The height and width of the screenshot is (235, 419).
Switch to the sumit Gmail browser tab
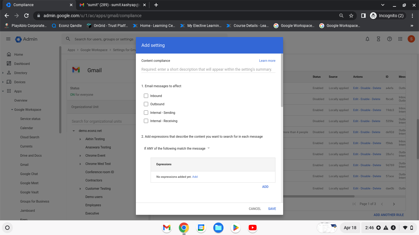112,5
